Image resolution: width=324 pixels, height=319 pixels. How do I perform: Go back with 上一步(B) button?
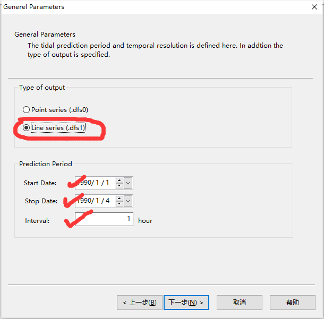click(x=139, y=303)
